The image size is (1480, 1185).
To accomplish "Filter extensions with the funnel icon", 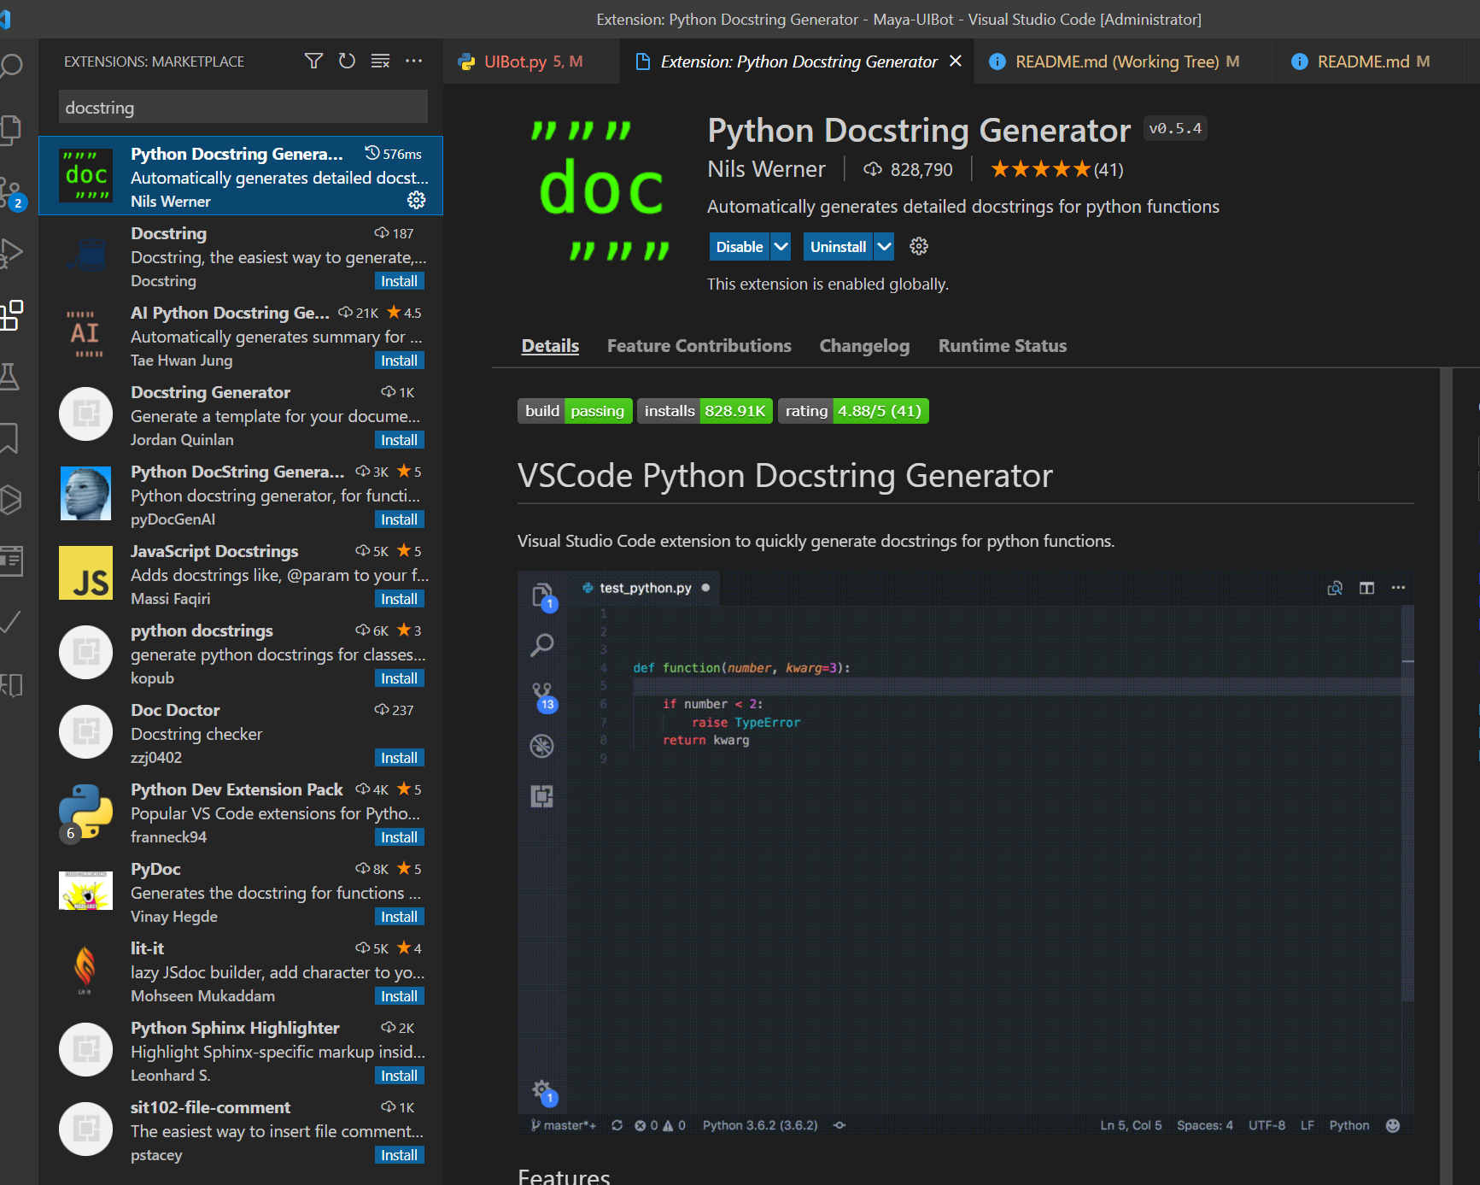I will [x=313, y=61].
